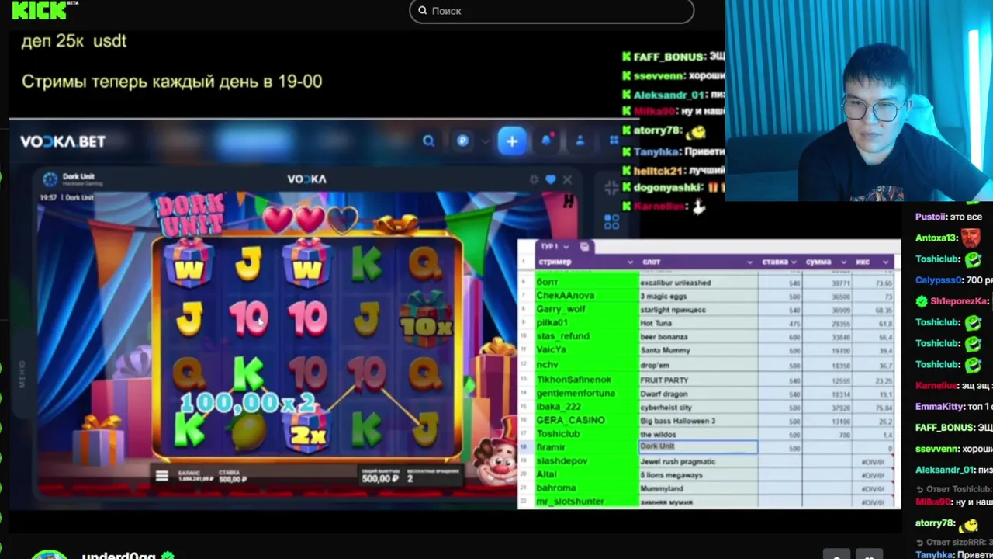Viewport: 993px width, 559px height.
Task: Select the cell Hot Tuna
Action: (x=698, y=323)
